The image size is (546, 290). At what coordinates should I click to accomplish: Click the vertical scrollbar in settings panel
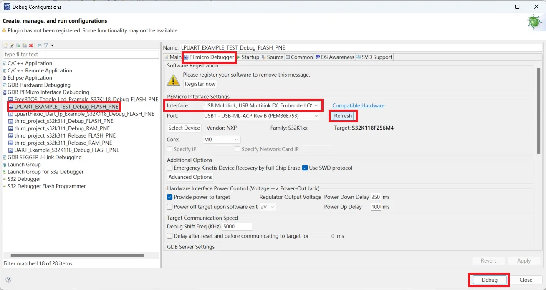tap(538, 110)
